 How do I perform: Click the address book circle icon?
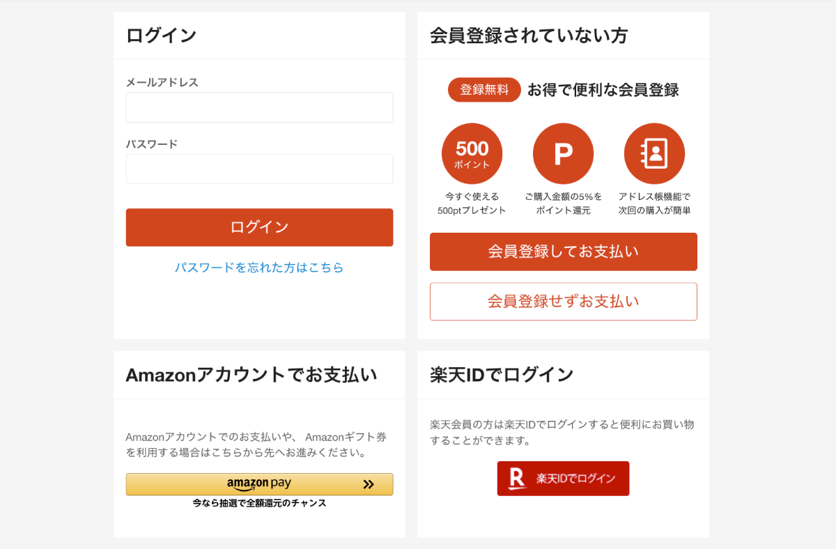coord(654,154)
